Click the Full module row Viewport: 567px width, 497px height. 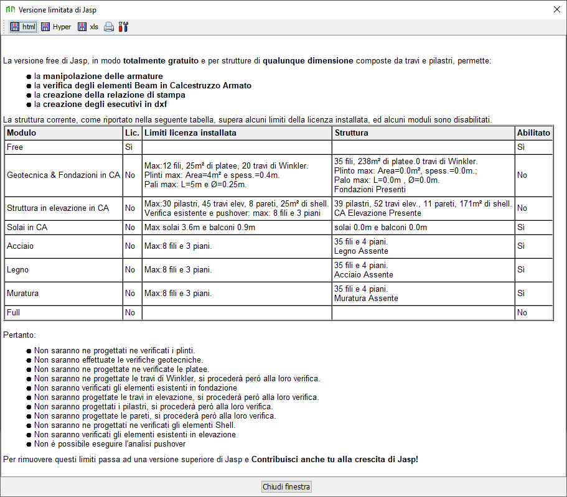point(14,313)
